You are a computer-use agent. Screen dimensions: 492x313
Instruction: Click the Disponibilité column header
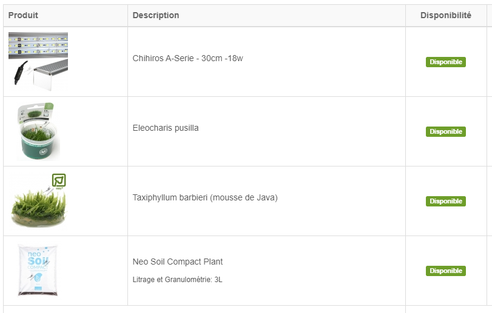[445, 15]
